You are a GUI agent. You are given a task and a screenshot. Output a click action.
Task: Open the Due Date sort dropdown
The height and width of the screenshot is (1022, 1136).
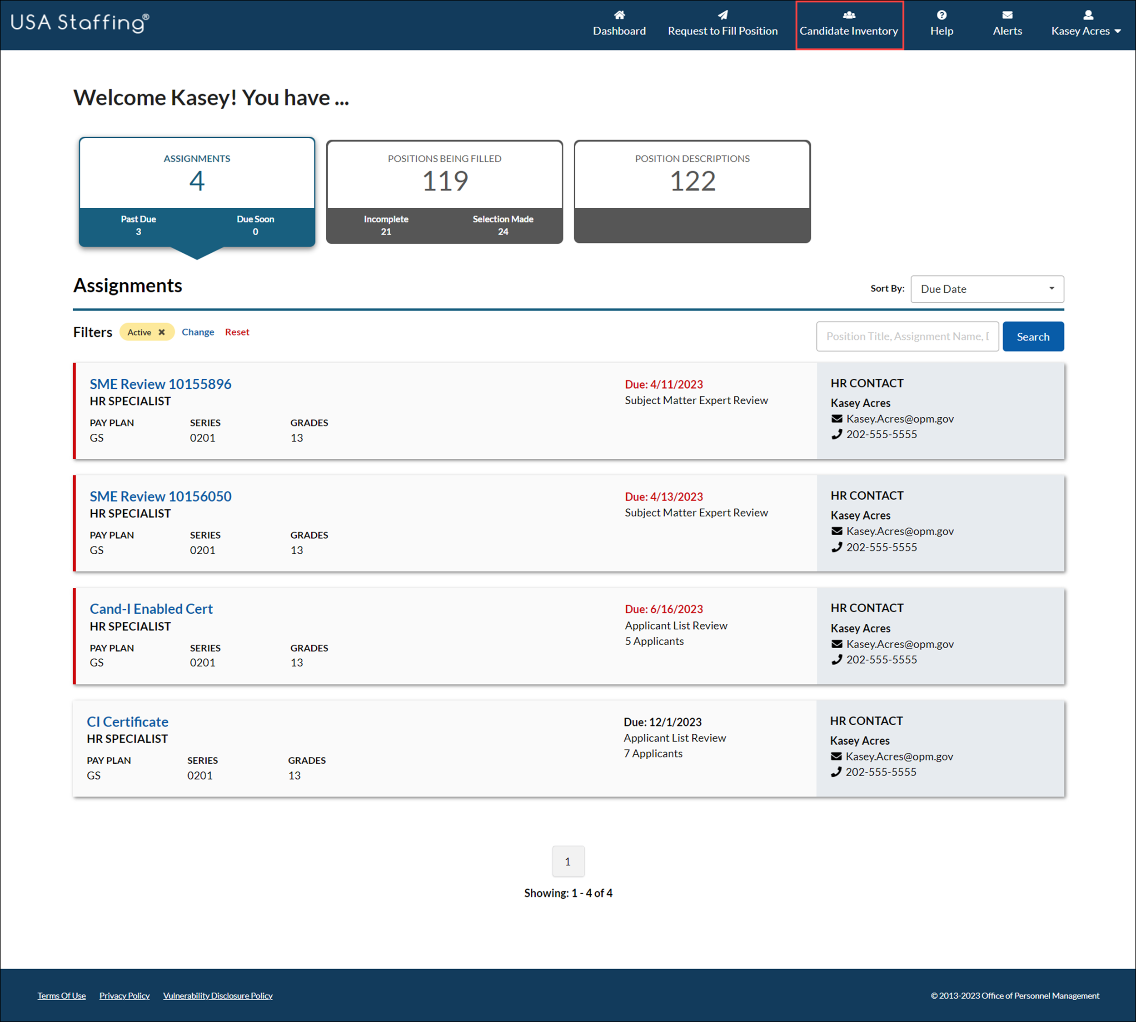(987, 289)
